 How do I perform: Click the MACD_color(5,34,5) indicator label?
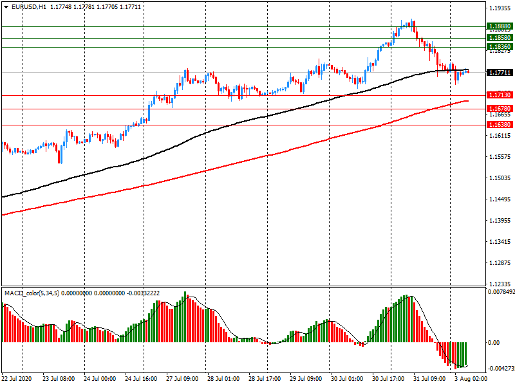pyautogui.click(x=32, y=293)
